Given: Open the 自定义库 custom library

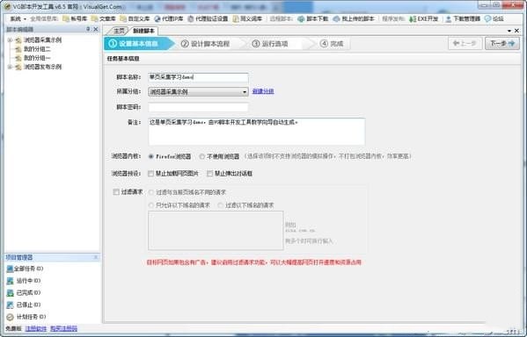Looking at the screenshot, I should coord(135,19).
